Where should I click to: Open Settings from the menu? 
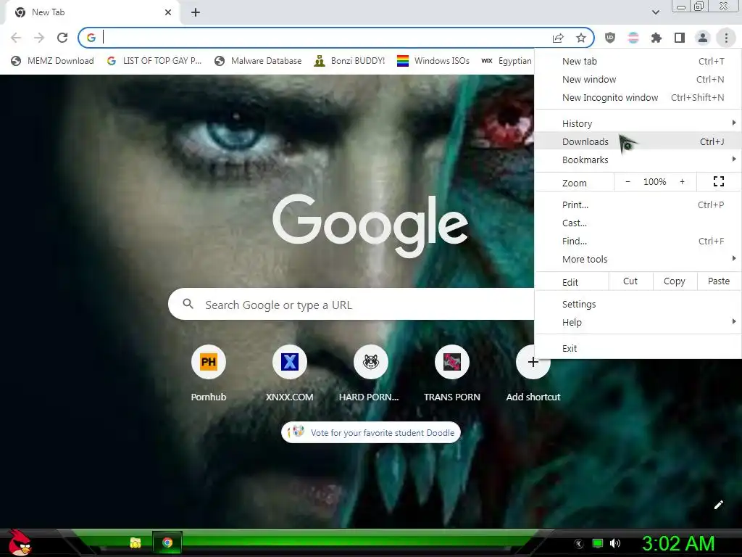point(638,304)
